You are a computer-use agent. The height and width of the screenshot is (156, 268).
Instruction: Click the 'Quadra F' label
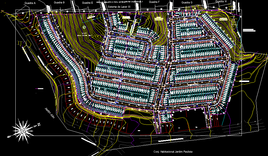pyautogui.click(x=154, y=2)
